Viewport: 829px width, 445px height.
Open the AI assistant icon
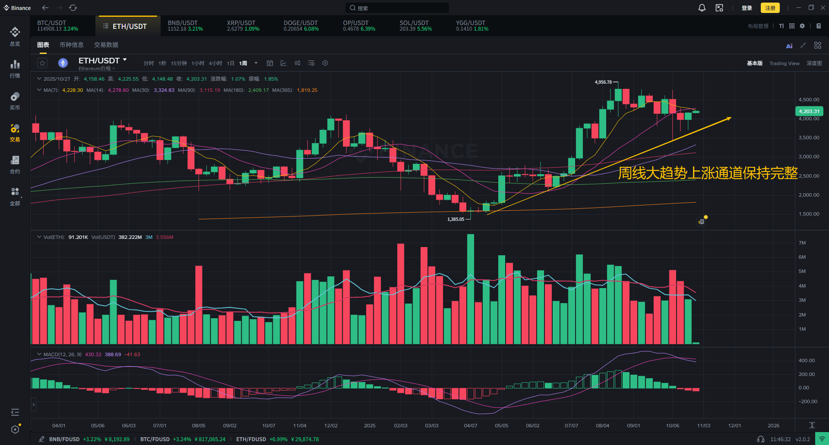click(x=789, y=46)
